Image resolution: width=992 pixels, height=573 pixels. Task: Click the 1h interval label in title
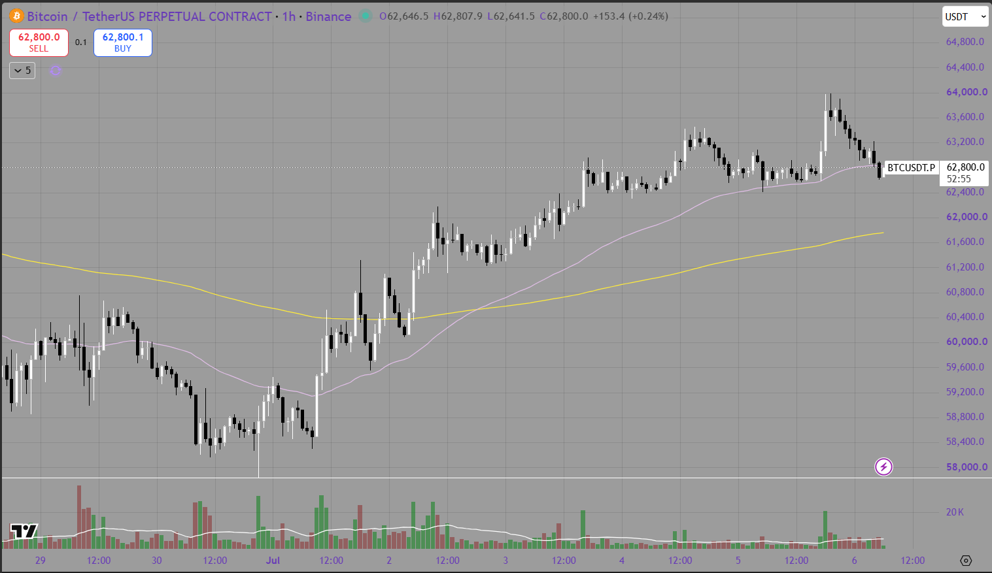(288, 16)
